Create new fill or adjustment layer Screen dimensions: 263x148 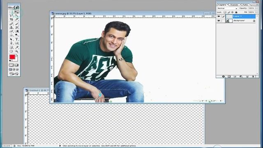pos(241,76)
